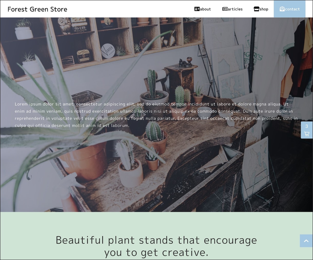Click the shop storefront icon

(257, 9)
